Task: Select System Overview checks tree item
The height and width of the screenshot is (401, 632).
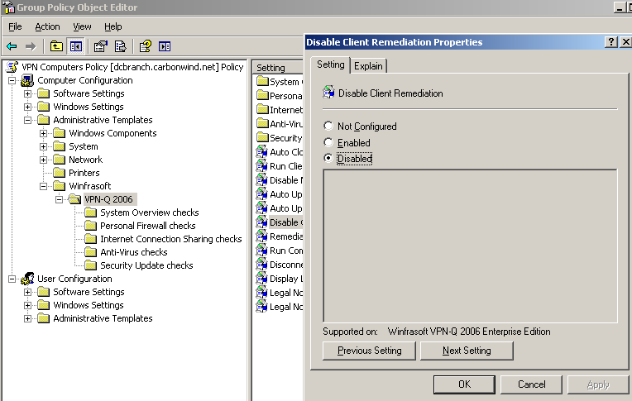Action: pos(150,212)
